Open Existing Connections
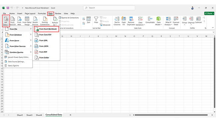This screenshot has width=216, height=122. (x=45, y=21)
